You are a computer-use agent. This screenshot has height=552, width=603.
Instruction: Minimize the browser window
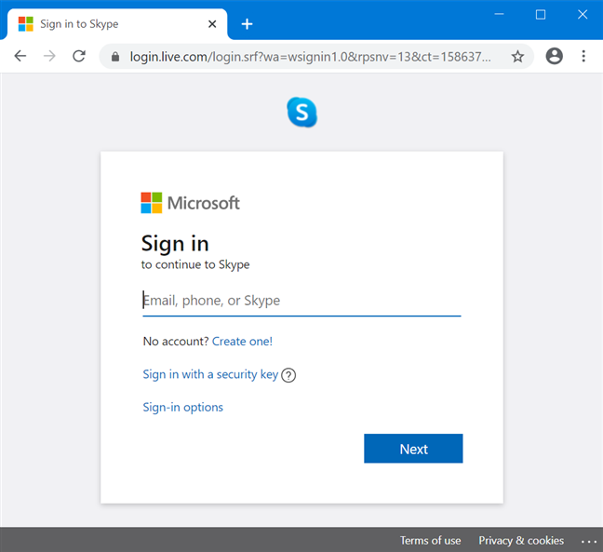click(x=499, y=14)
